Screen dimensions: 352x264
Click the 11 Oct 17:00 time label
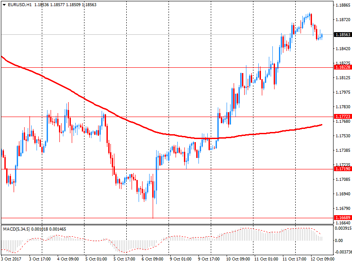(294, 259)
